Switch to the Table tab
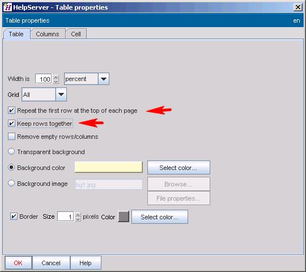The width and height of the screenshot is (306, 272). pyautogui.click(x=16, y=34)
